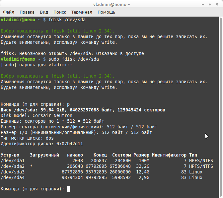
Task: Click the 32,2G size value
Action: 143,166
